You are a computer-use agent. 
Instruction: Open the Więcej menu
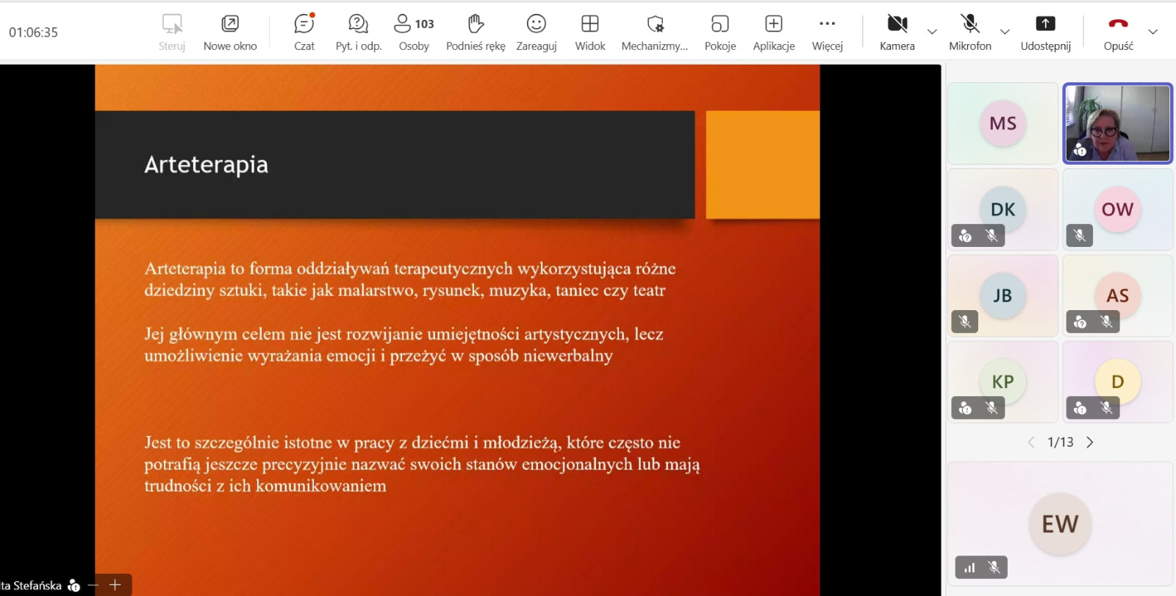tap(827, 32)
